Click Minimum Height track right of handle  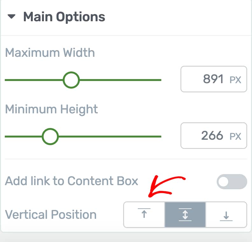pyautogui.click(x=110, y=137)
